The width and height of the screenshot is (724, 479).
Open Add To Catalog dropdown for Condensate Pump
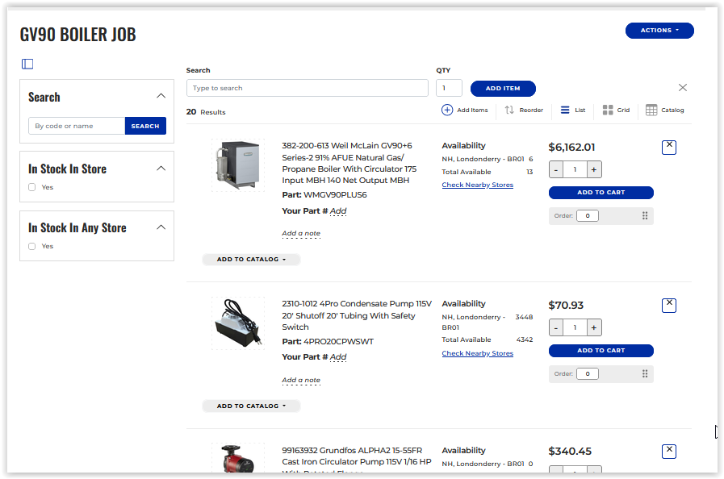point(251,406)
